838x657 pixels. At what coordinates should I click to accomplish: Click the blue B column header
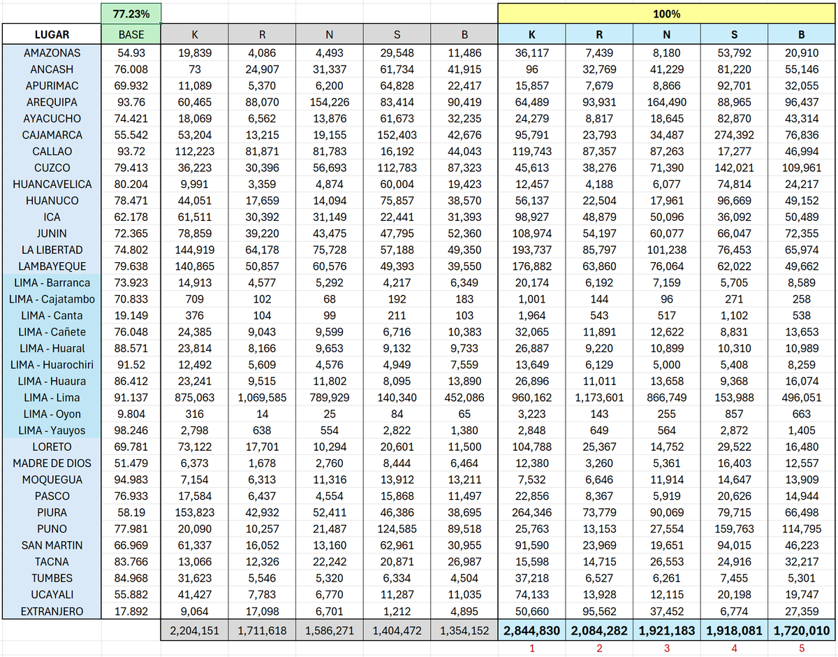tap(802, 34)
